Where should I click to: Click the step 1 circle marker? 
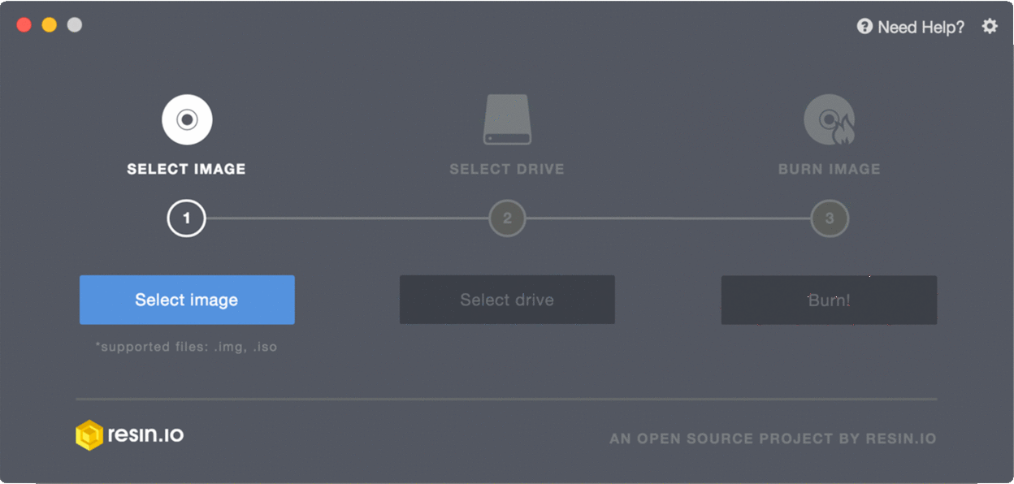pyautogui.click(x=186, y=218)
